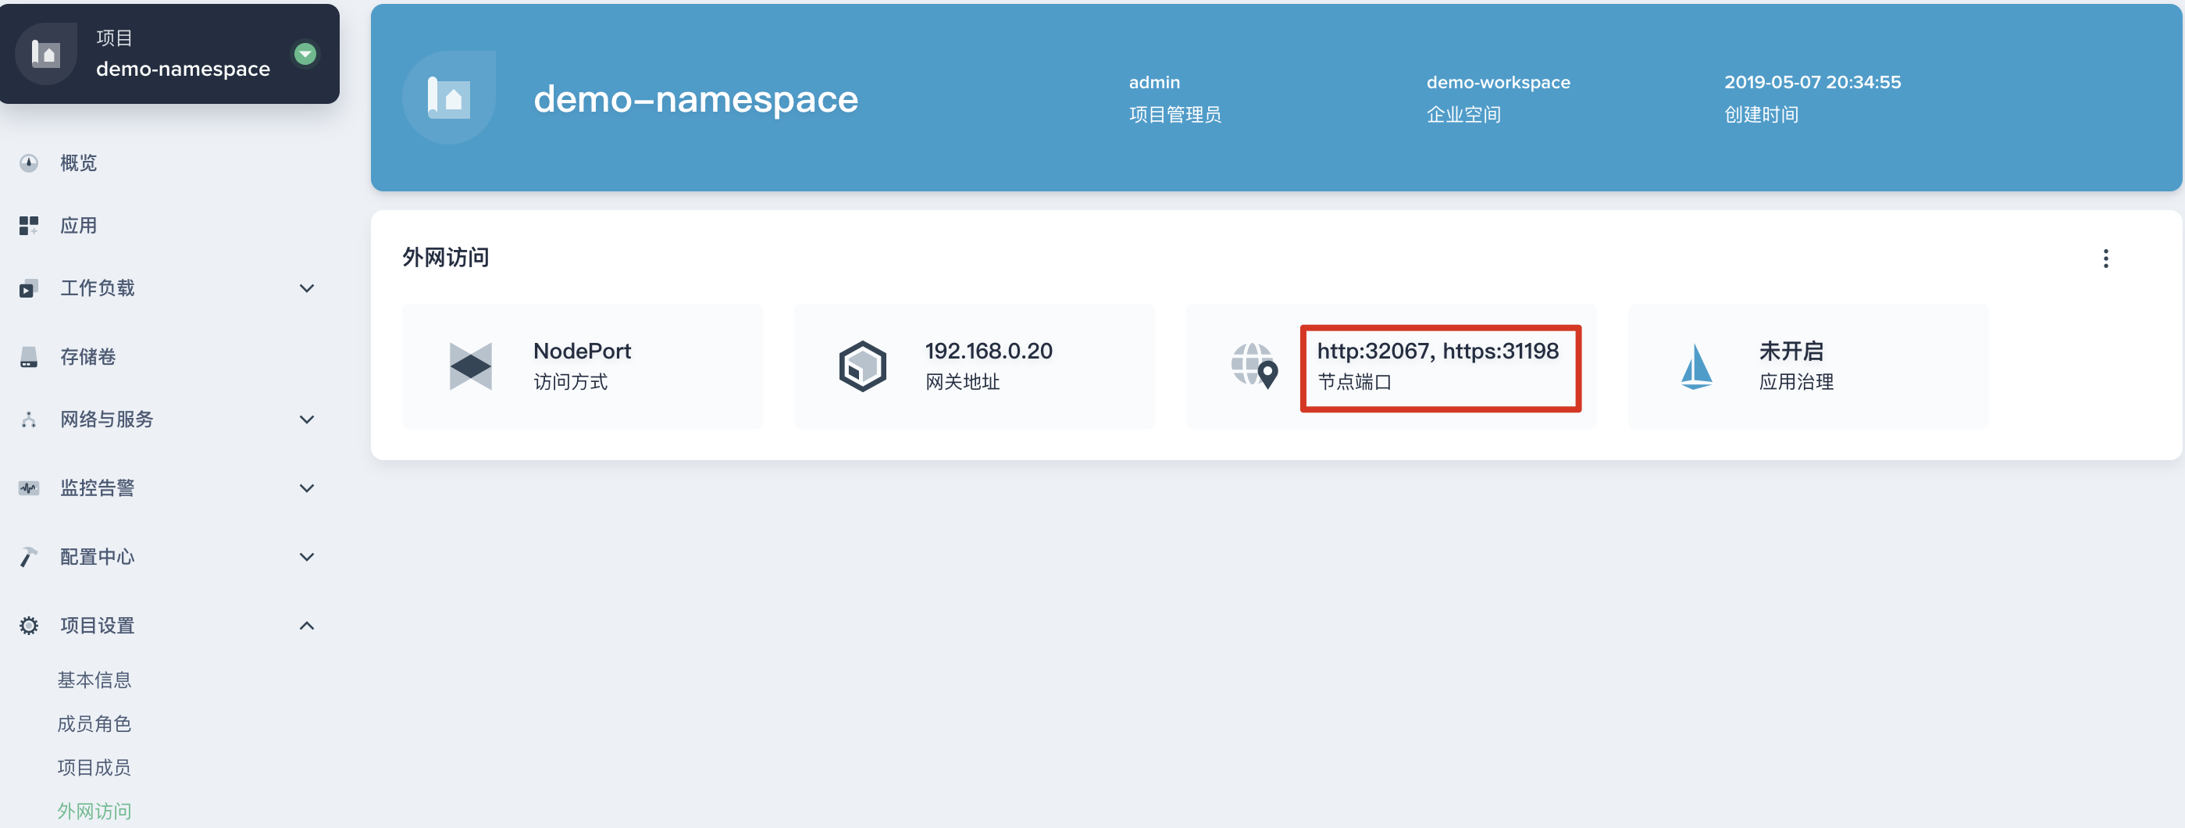Click the globe location node port icon
This screenshot has width=2185, height=828.
coord(1254,366)
